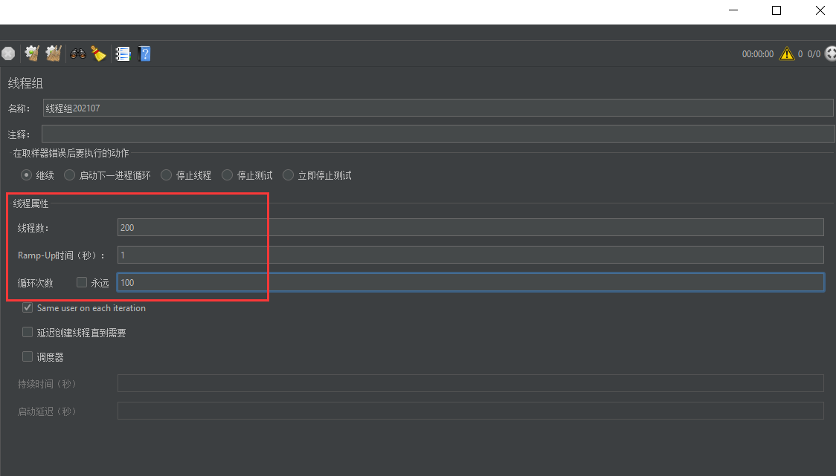Open Search with the binoculars icon
836x476 pixels.
coord(78,53)
